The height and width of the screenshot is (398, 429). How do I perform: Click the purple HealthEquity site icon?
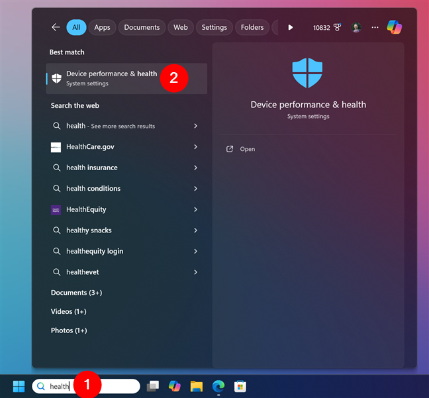[x=56, y=210]
